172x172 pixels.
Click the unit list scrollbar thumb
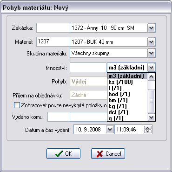(152, 101)
